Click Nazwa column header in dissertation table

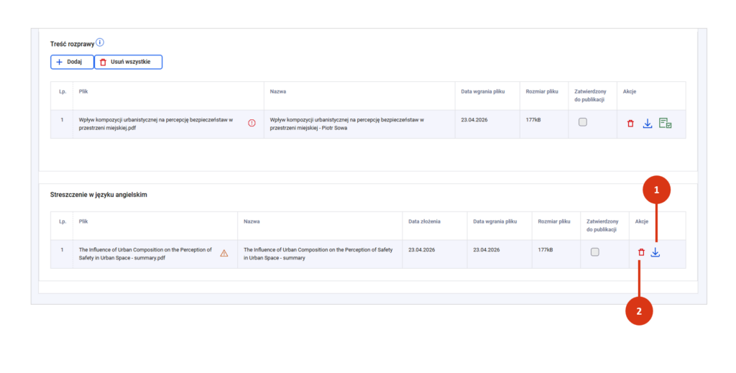278,91
